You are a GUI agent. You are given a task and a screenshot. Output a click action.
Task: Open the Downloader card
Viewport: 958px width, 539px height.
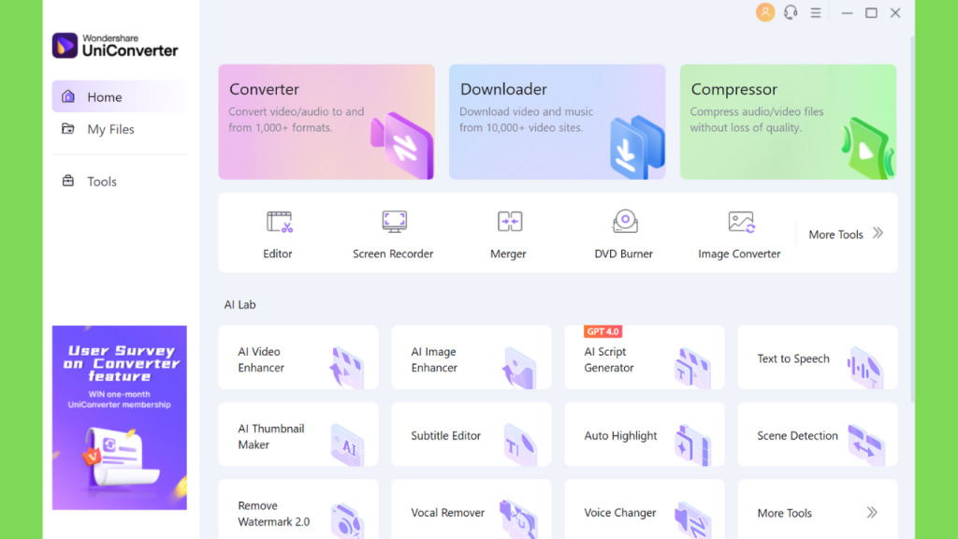[x=557, y=122]
